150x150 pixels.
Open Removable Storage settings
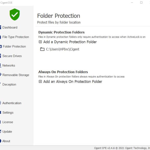tap(16, 75)
